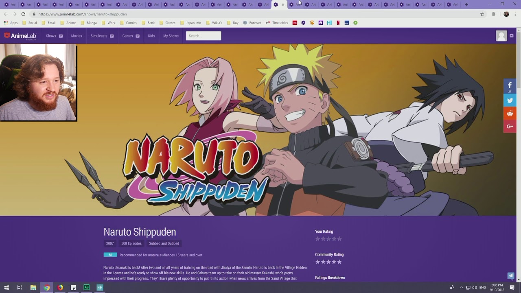Open the Manga bookmarks folder
This screenshot has height=293, width=521.
pyautogui.click(x=89, y=23)
